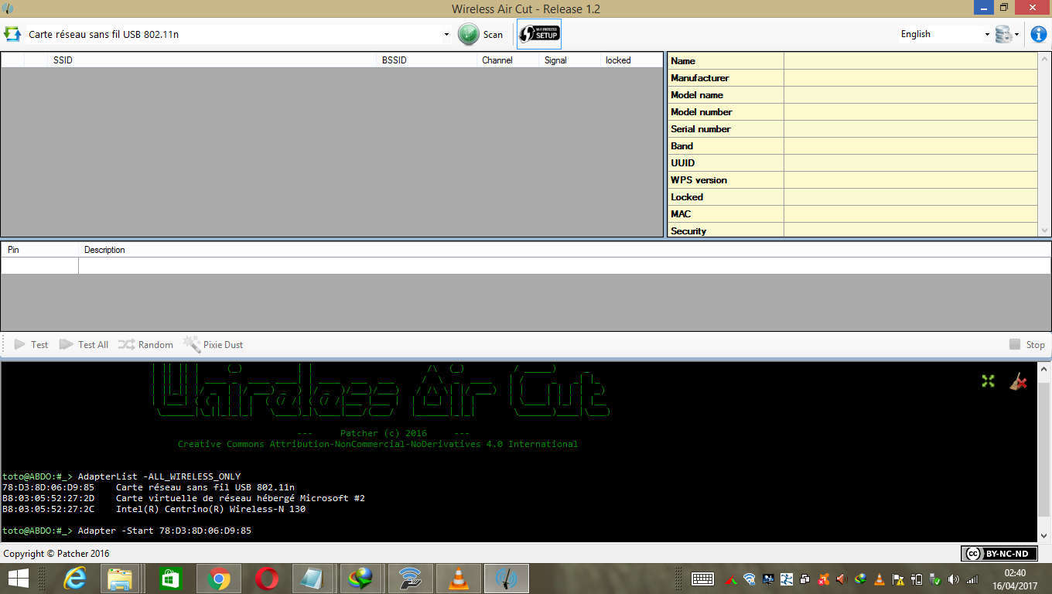Image resolution: width=1052 pixels, height=594 pixels.
Task: Click the details panel scrollbar down arrow
Action: (1044, 230)
